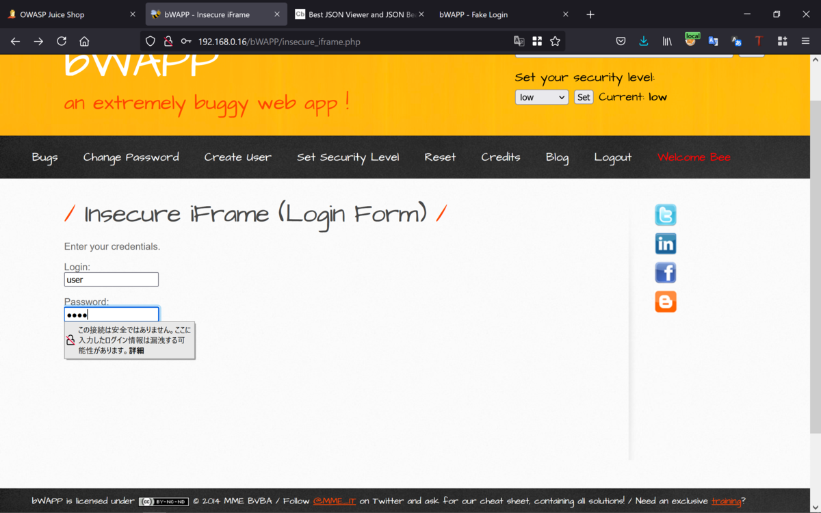Click the Creative Commons license badge
Viewport: 821px width, 513px height.
164,501
